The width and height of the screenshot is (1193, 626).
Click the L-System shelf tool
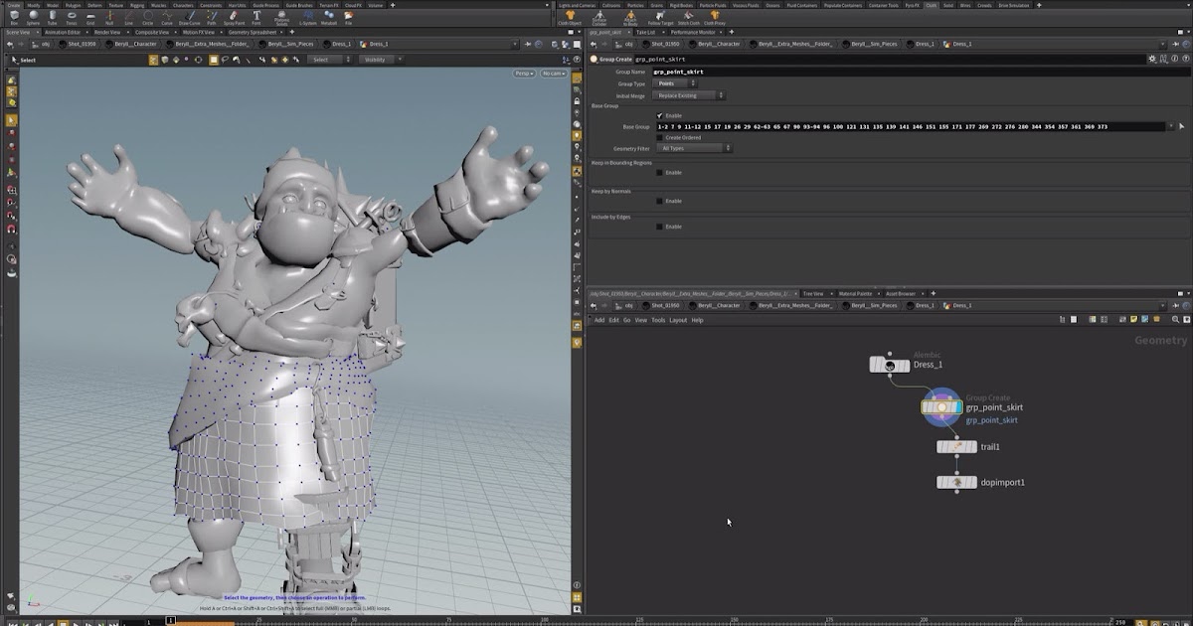point(307,17)
